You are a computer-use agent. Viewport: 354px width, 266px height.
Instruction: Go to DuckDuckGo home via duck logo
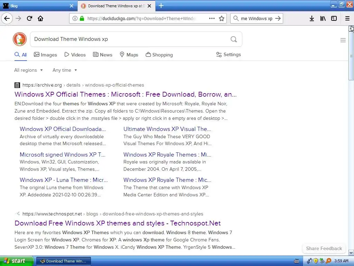[x=20, y=39]
